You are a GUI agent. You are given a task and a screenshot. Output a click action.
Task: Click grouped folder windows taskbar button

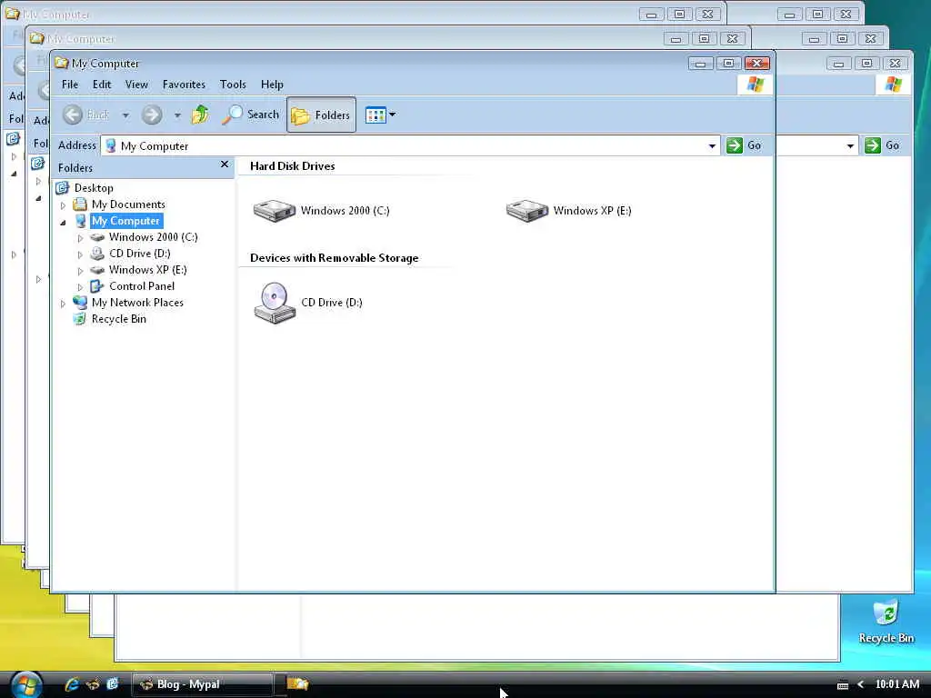[x=298, y=684]
